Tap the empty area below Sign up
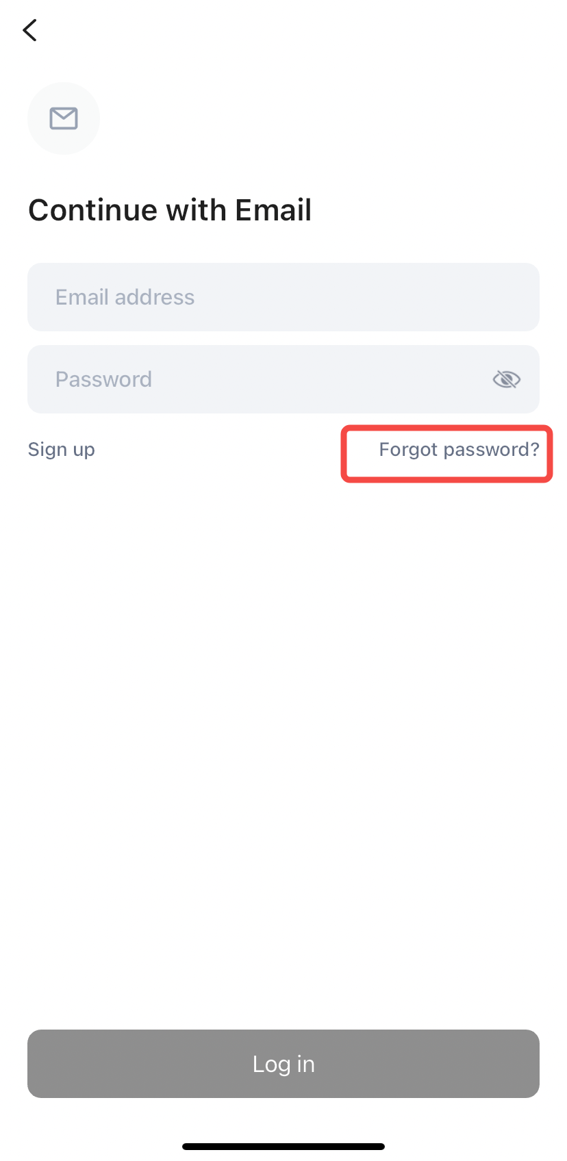This screenshot has width=567, height=1161. pyautogui.click(x=62, y=616)
